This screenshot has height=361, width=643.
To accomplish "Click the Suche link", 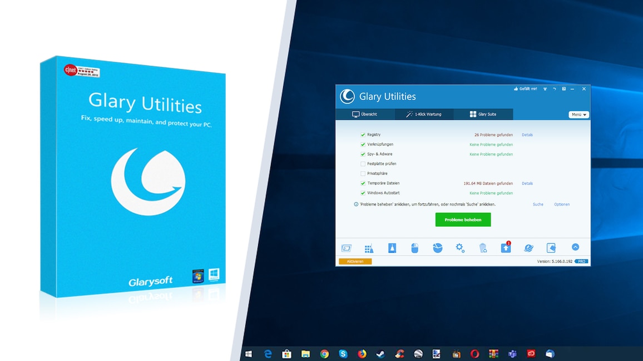I will pyautogui.click(x=538, y=204).
